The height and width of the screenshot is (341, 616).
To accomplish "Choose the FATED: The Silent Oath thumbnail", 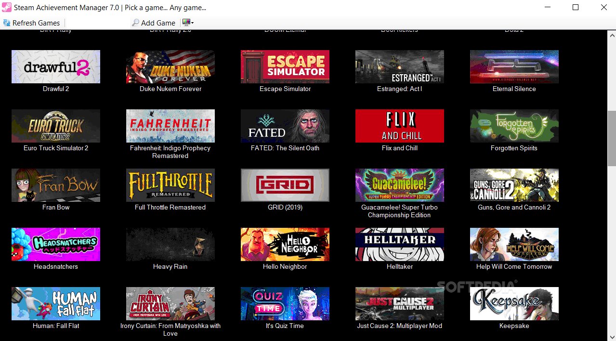I will (285, 126).
